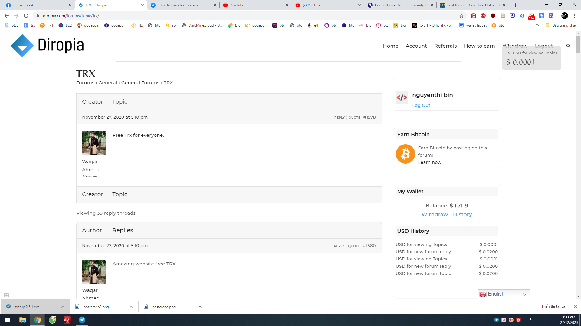
Task: Bookmark this page with the star icon
Action: (461, 16)
